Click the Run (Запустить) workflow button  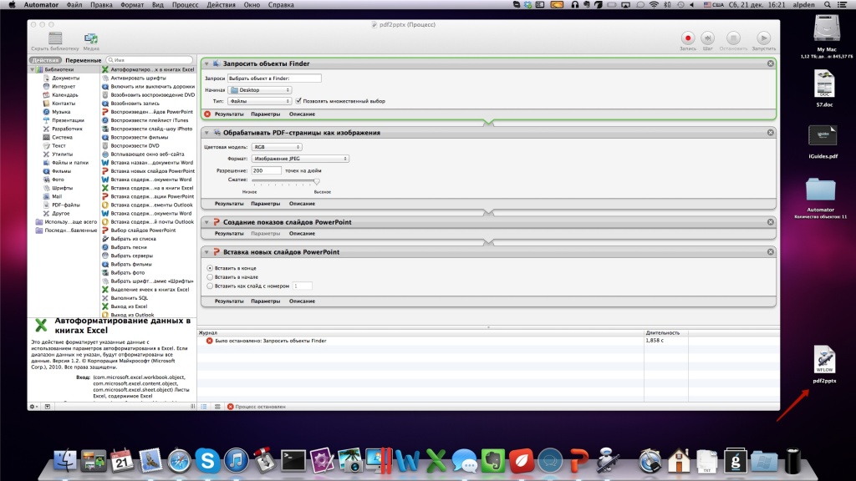tap(762, 38)
